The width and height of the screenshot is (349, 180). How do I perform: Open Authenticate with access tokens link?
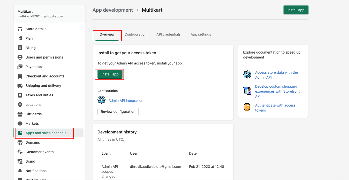pos(275,108)
